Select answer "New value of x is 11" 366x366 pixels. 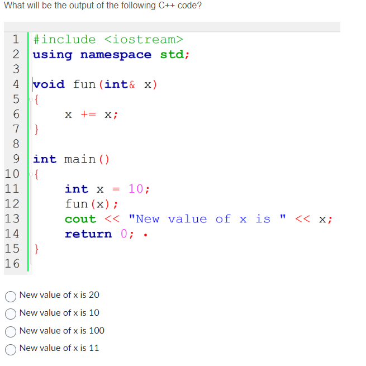coord(11,349)
